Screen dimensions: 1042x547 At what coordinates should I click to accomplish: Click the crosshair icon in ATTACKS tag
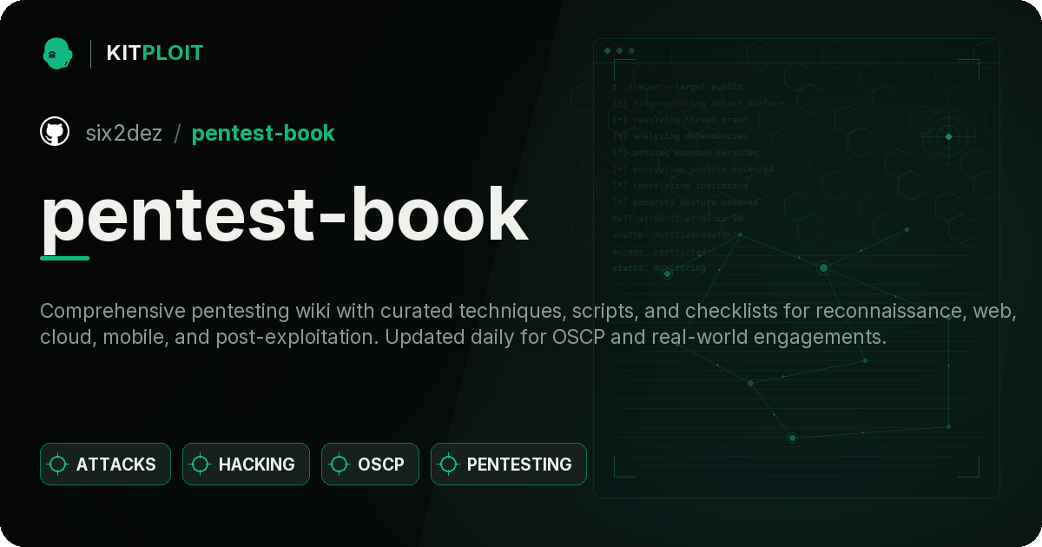pos(58,465)
